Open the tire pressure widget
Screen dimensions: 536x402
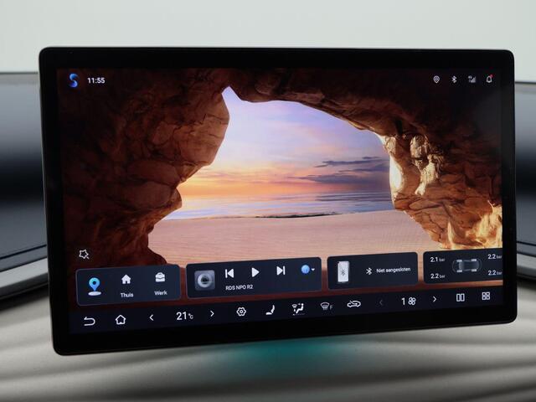tap(465, 266)
